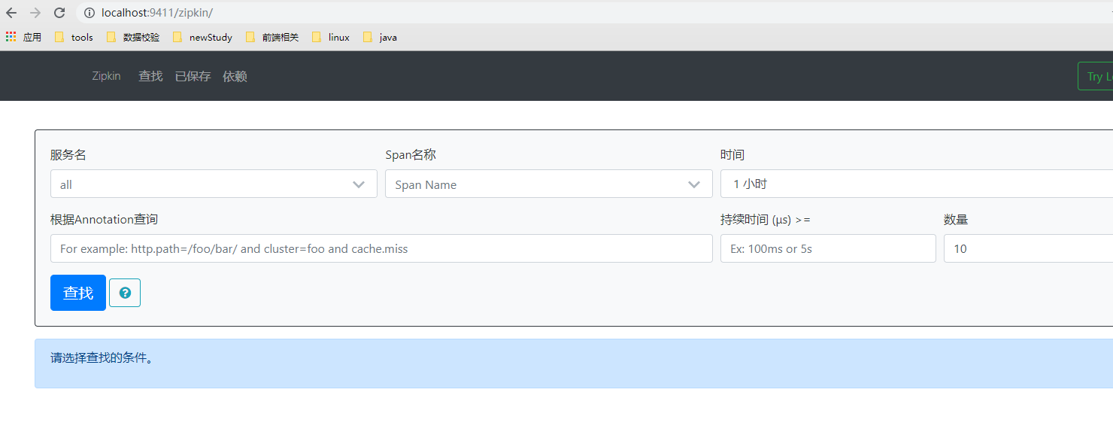Click the 请选择查找的条件。 message text

(x=102, y=358)
